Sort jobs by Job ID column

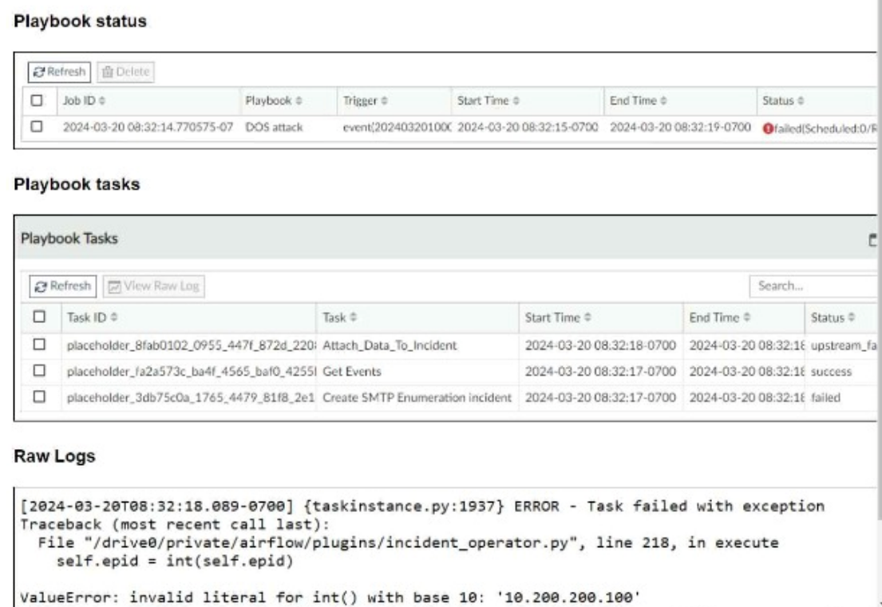(84, 104)
